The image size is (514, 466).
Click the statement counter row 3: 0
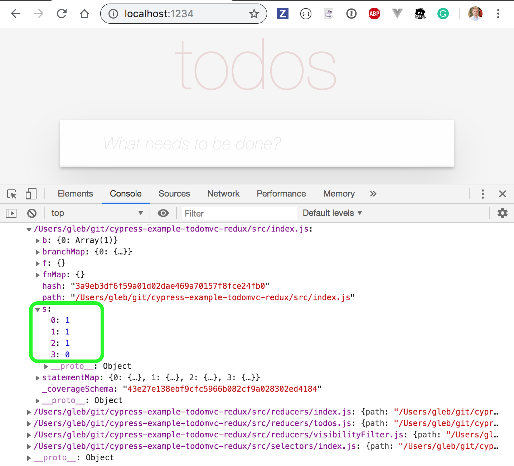60,355
